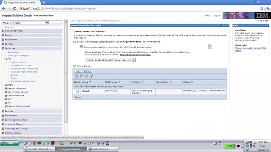Open see the scope settings help link
The height and width of the screenshot is (152, 271).
pos(135,54)
